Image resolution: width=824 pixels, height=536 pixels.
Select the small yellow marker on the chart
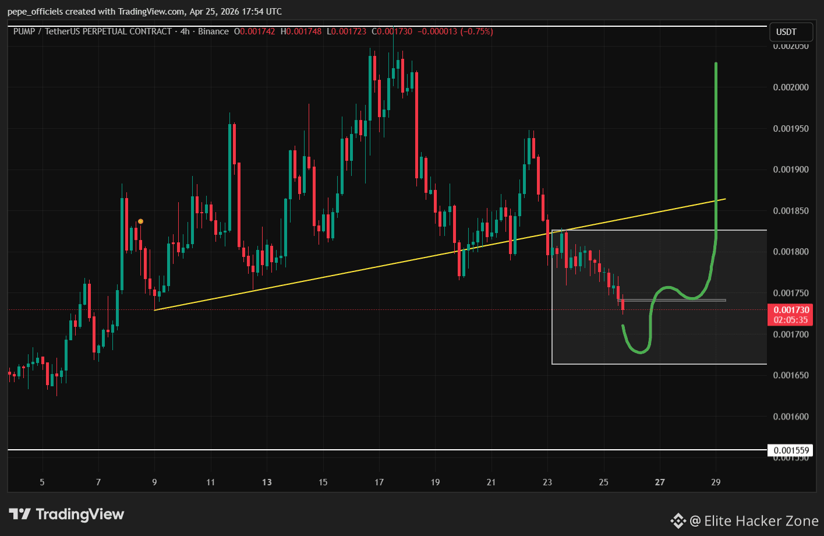tap(140, 221)
